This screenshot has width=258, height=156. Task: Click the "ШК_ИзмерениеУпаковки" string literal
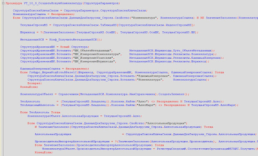[x=93, y=58]
